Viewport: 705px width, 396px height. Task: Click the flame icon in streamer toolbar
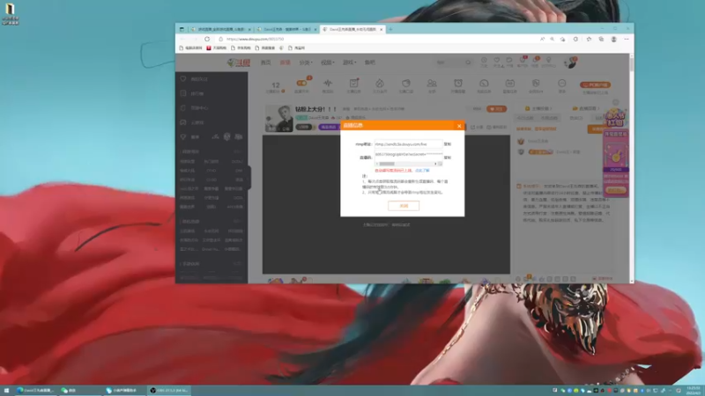(x=380, y=83)
